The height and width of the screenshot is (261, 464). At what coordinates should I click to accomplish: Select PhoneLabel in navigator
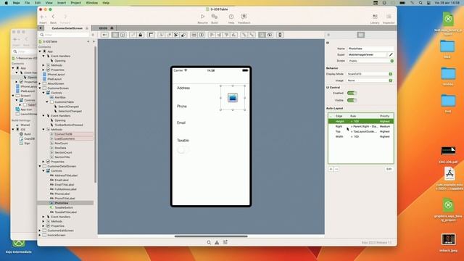[62, 194]
